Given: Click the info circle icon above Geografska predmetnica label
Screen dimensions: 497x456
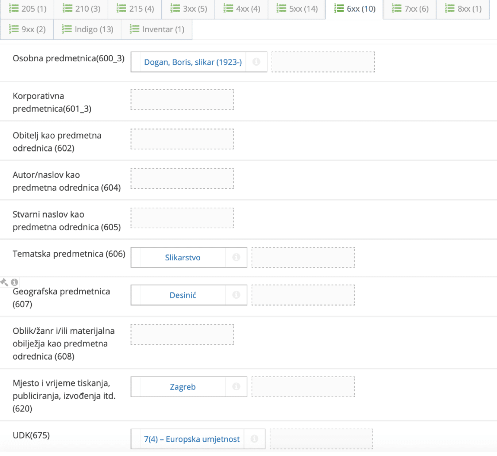Looking at the screenshot, I should (14, 281).
